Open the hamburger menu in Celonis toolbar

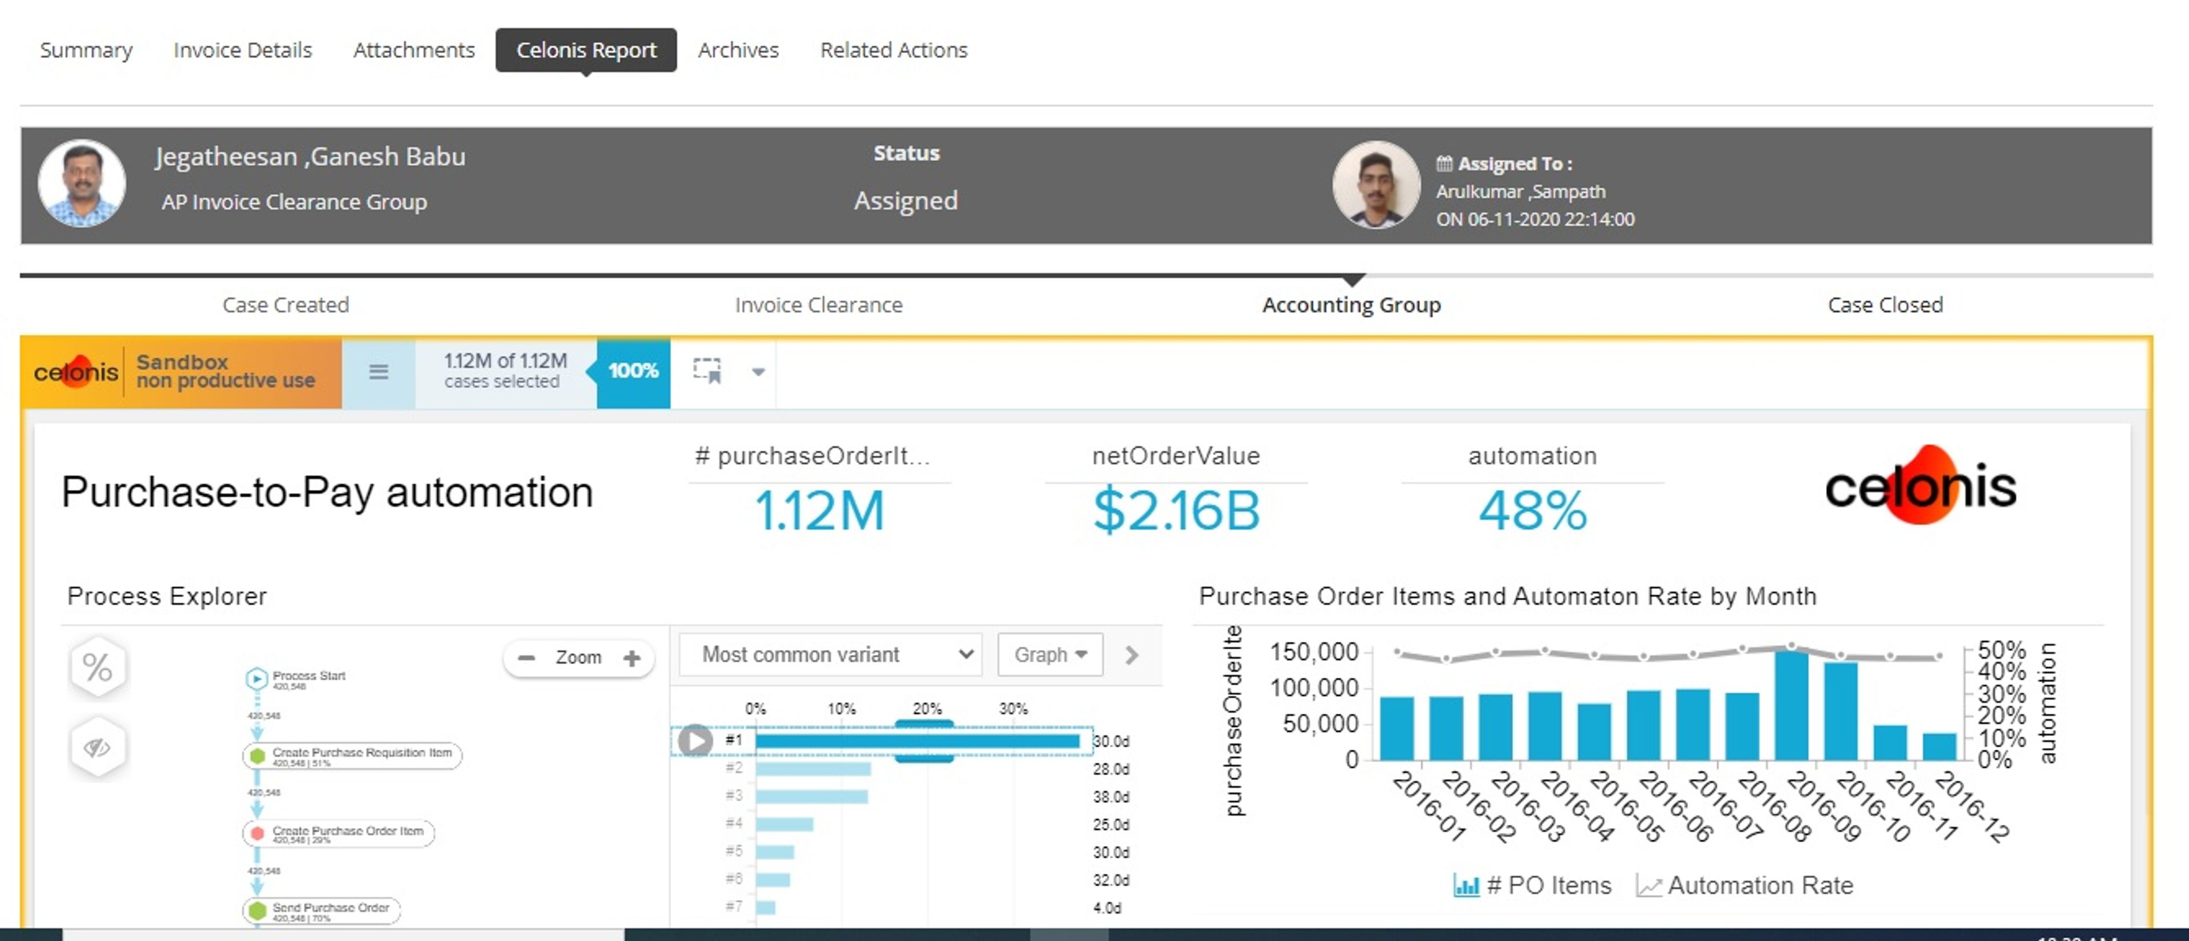pyautogui.click(x=378, y=372)
